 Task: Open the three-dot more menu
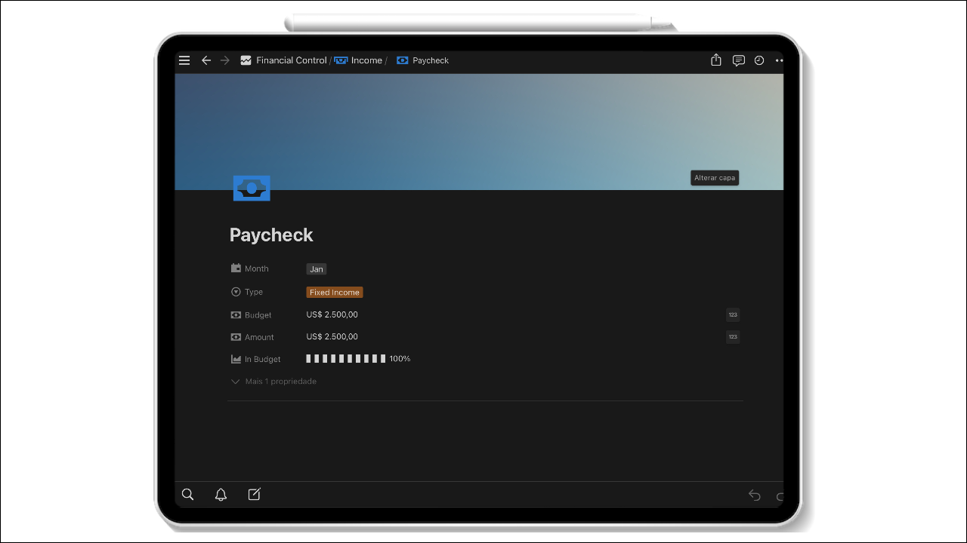pos(779,60)
